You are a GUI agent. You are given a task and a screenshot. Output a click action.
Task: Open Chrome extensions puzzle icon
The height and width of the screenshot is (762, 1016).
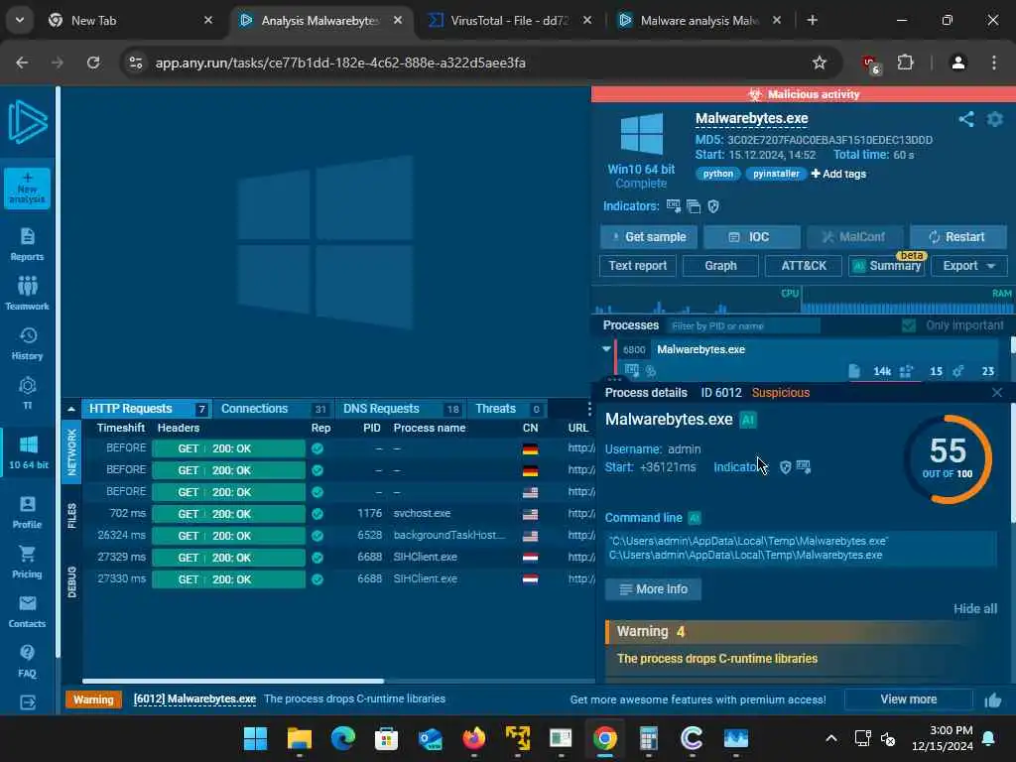tap(905, 63)
